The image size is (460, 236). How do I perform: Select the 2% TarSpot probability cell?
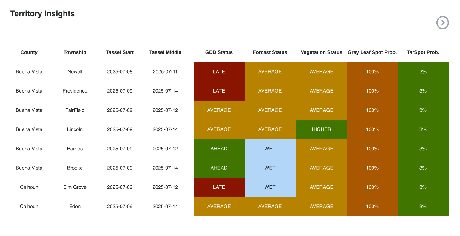click(x=423, y=71)
